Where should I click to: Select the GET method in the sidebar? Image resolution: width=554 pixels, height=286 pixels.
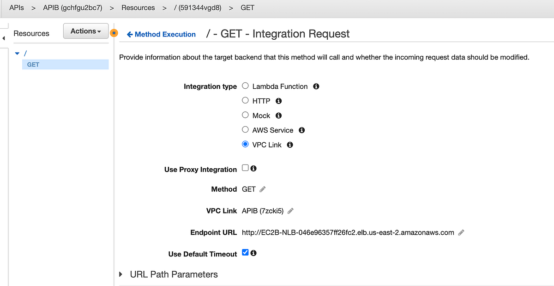click(32, 64)
